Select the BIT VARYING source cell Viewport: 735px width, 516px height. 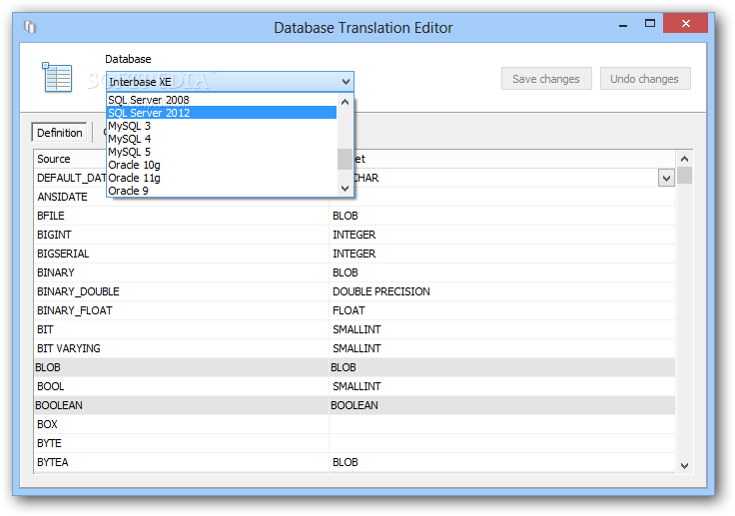tap(181, 348)
